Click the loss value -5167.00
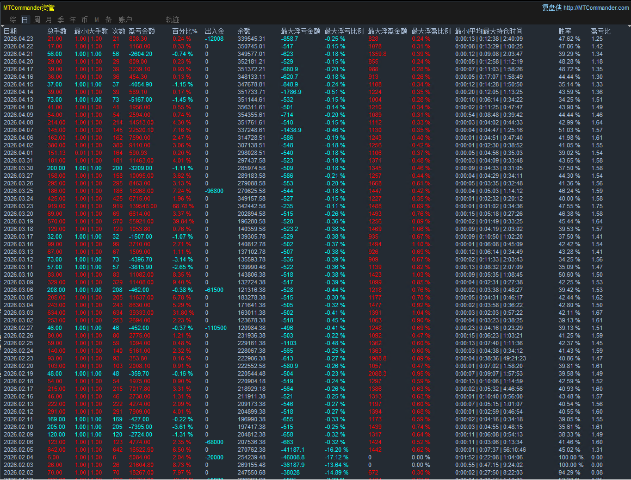The width and height of the screenshot is (631, 480). click(x=140, y=99)
